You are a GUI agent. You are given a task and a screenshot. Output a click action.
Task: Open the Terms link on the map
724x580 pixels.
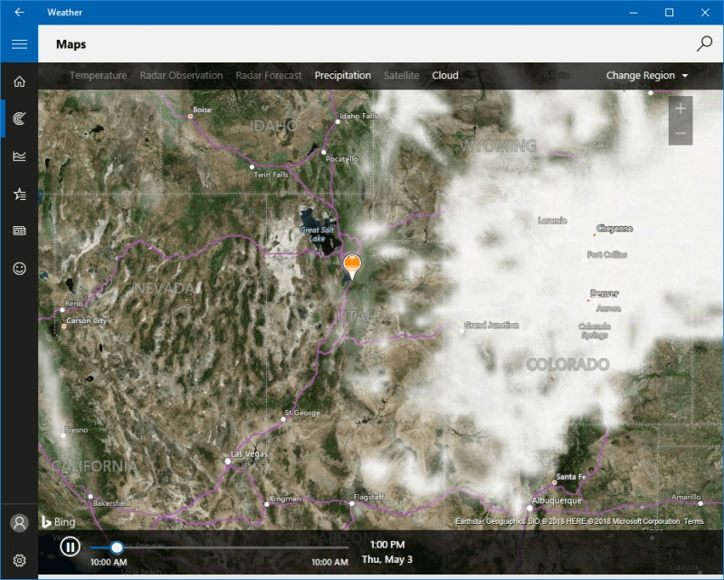click(693, 521)
